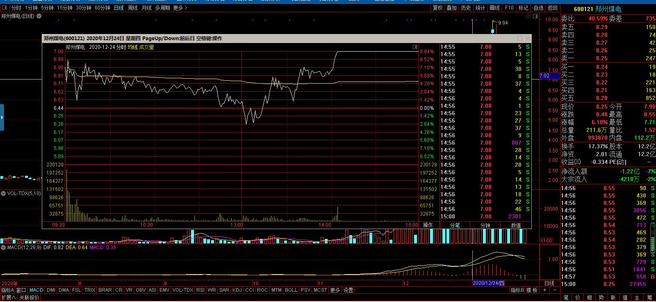Image resolution: width=656 pixels, height=302 pixels.
Task: Select the 5分钟 period
Action: (47, 8)
